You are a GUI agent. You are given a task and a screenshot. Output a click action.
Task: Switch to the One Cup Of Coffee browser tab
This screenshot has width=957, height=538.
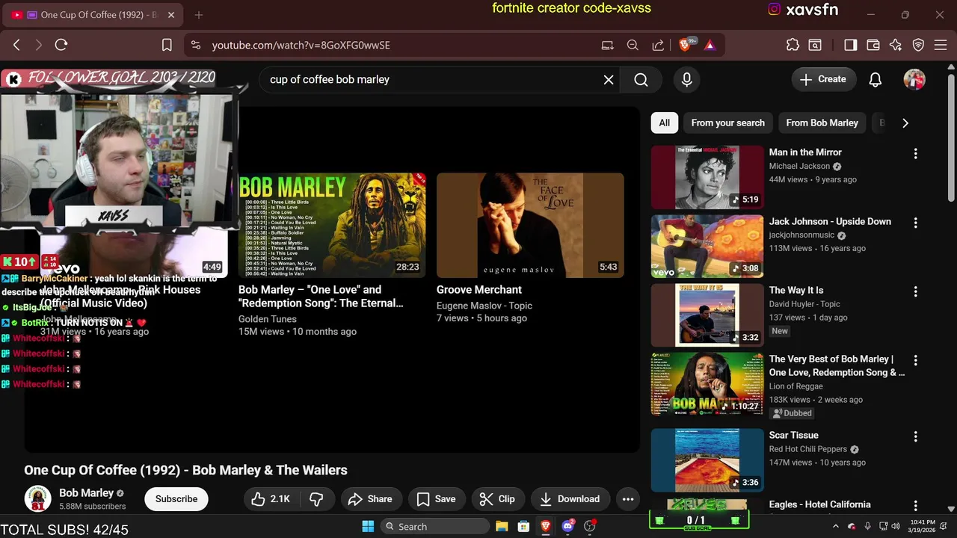[x=93, y=15]
